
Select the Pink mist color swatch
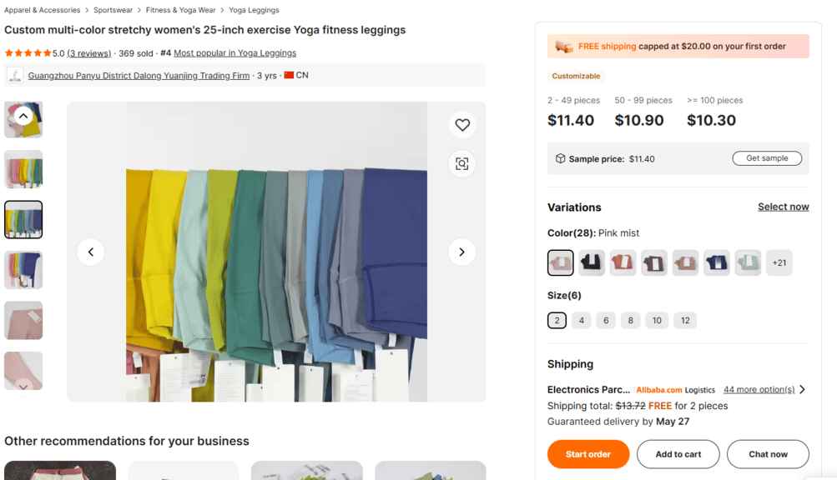(560, 262)
